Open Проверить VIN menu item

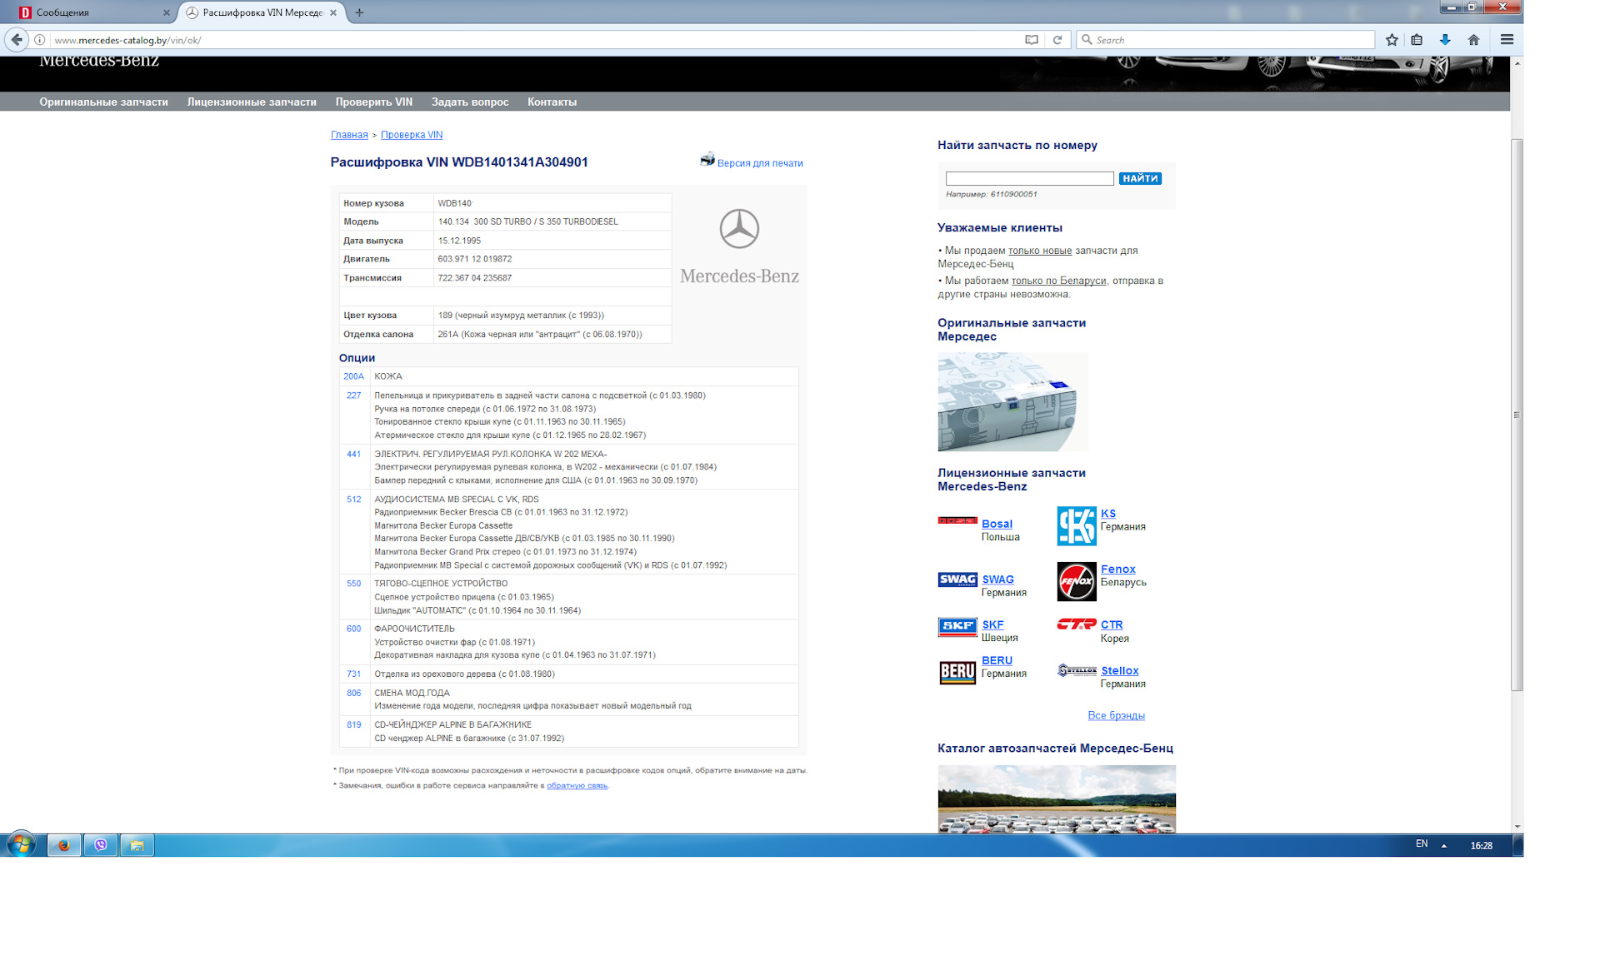pyautogui.click(x=374, y=102)
